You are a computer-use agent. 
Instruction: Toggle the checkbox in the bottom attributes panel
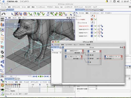click(x=88, y=89)
